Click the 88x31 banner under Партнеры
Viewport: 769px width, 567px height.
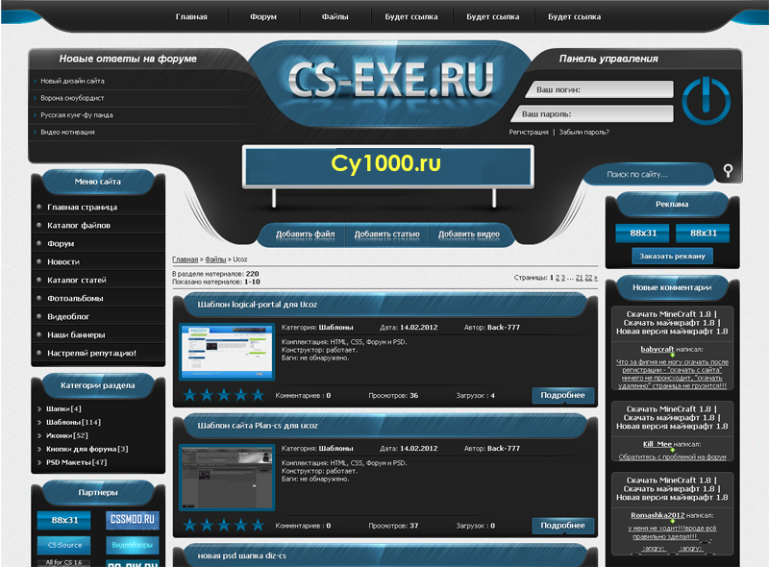click(64, 520)
